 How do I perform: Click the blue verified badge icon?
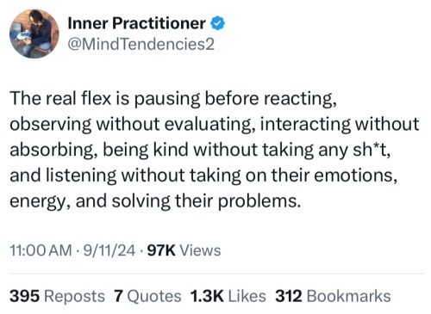pos(218,23)
